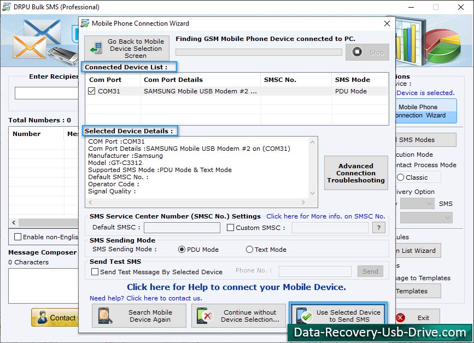Open the lower disabled dropdown under Delivery Option
This screenshot has height=343, width=474.
click(x=426, y=218)
